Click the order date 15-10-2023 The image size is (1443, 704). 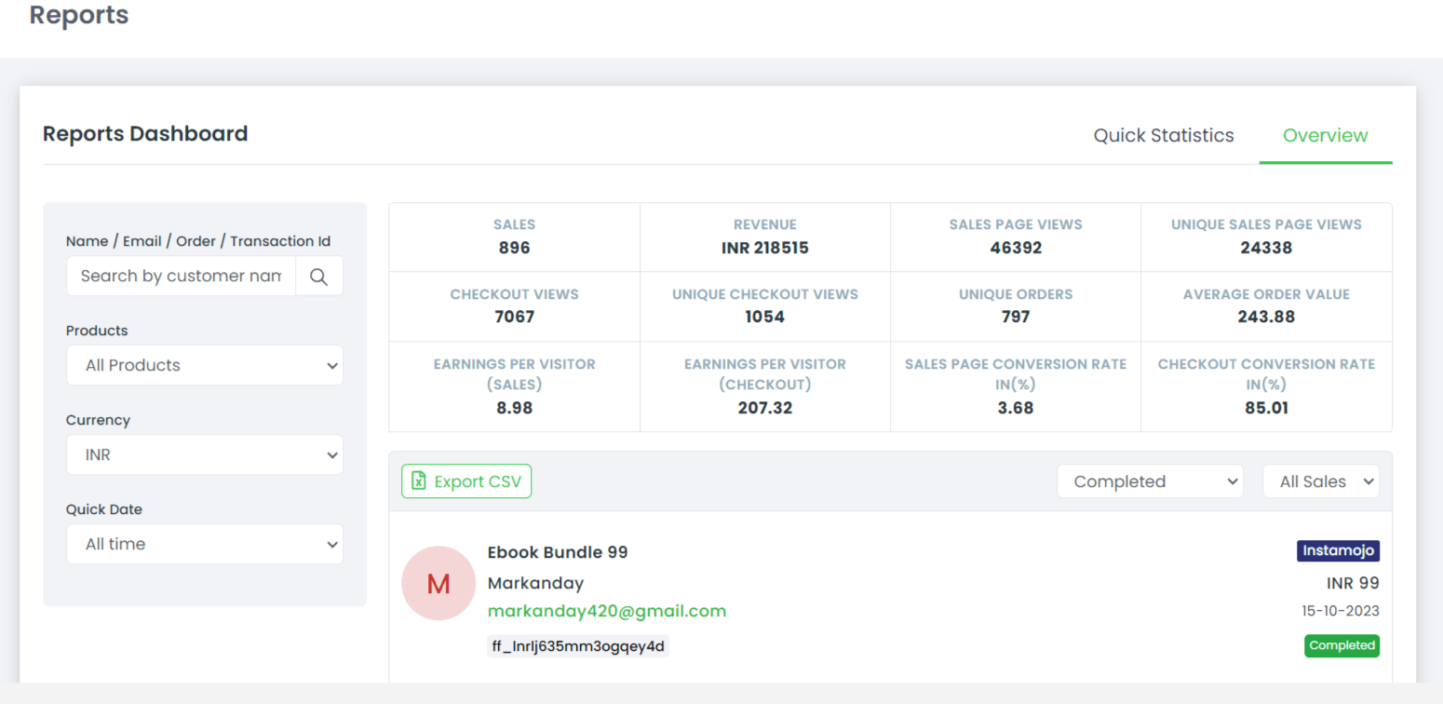point(1341,611)
